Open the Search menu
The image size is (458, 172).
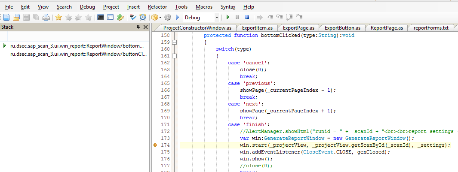click(64, 7)
